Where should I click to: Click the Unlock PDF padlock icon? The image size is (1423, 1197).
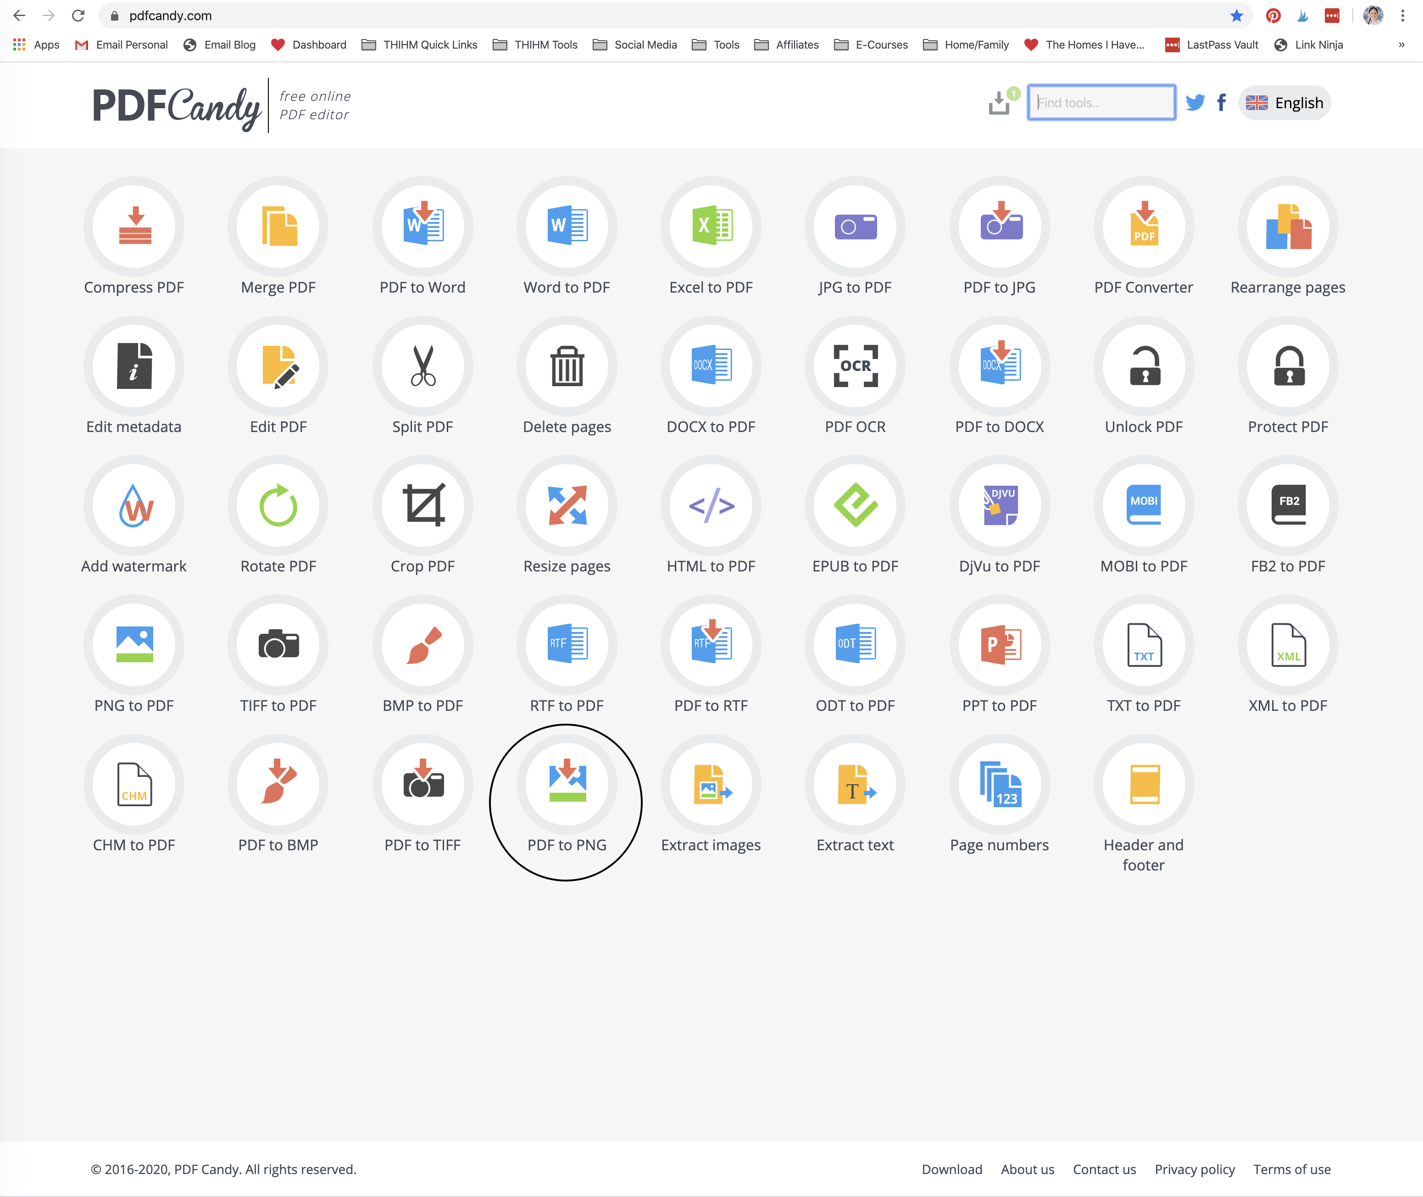click(x=1144, y=366)
